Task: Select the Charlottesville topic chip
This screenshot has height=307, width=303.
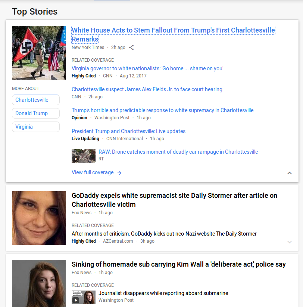Action: click(x=36, y=100)
